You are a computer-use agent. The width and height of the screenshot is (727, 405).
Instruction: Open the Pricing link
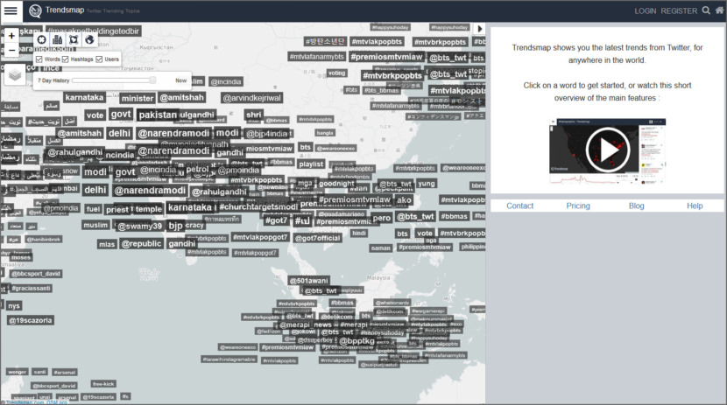point(577,206)
